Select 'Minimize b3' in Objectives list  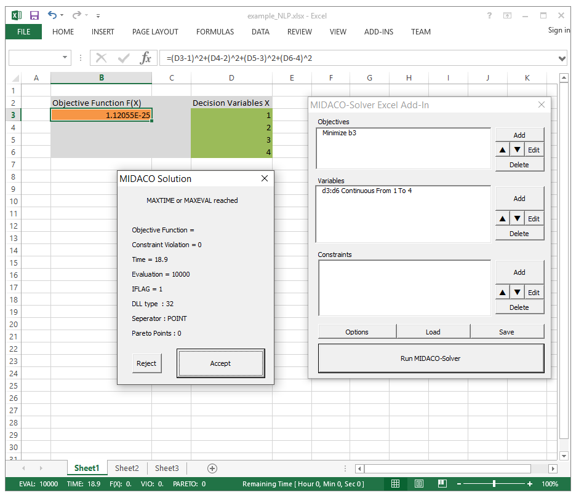click(x=339, y=133)
